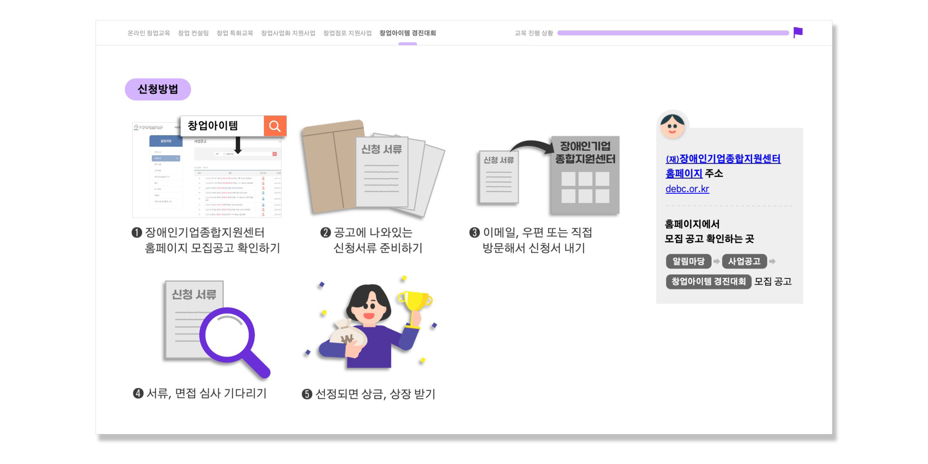Switch to the 창업 컨설팅 tab
Screen dimensions: 928x464
[193, 33]
